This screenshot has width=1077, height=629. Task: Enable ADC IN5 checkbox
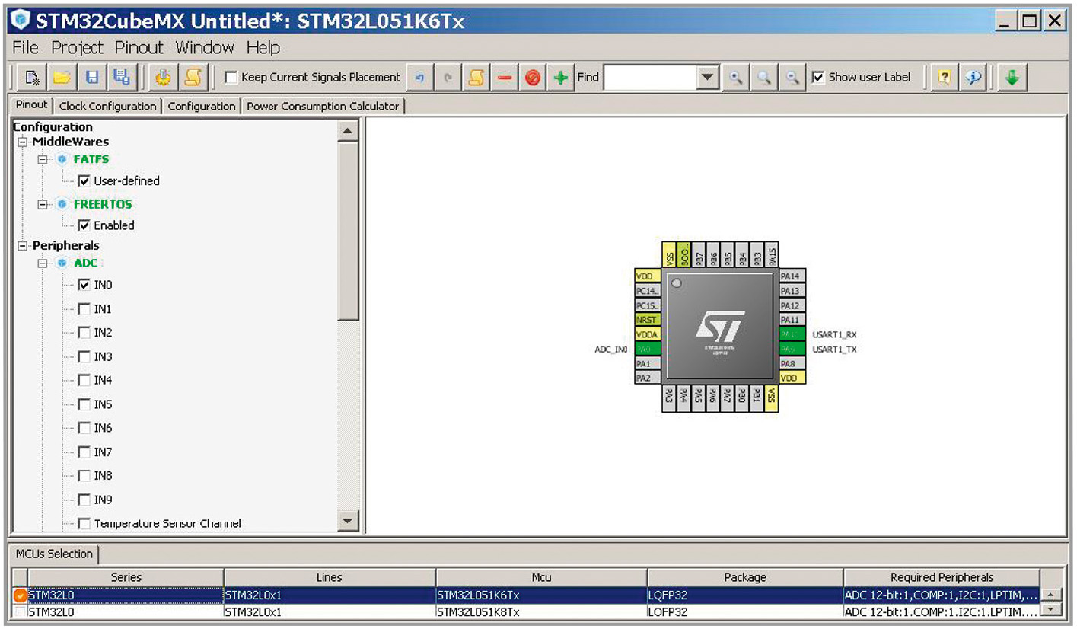(84, 404)
